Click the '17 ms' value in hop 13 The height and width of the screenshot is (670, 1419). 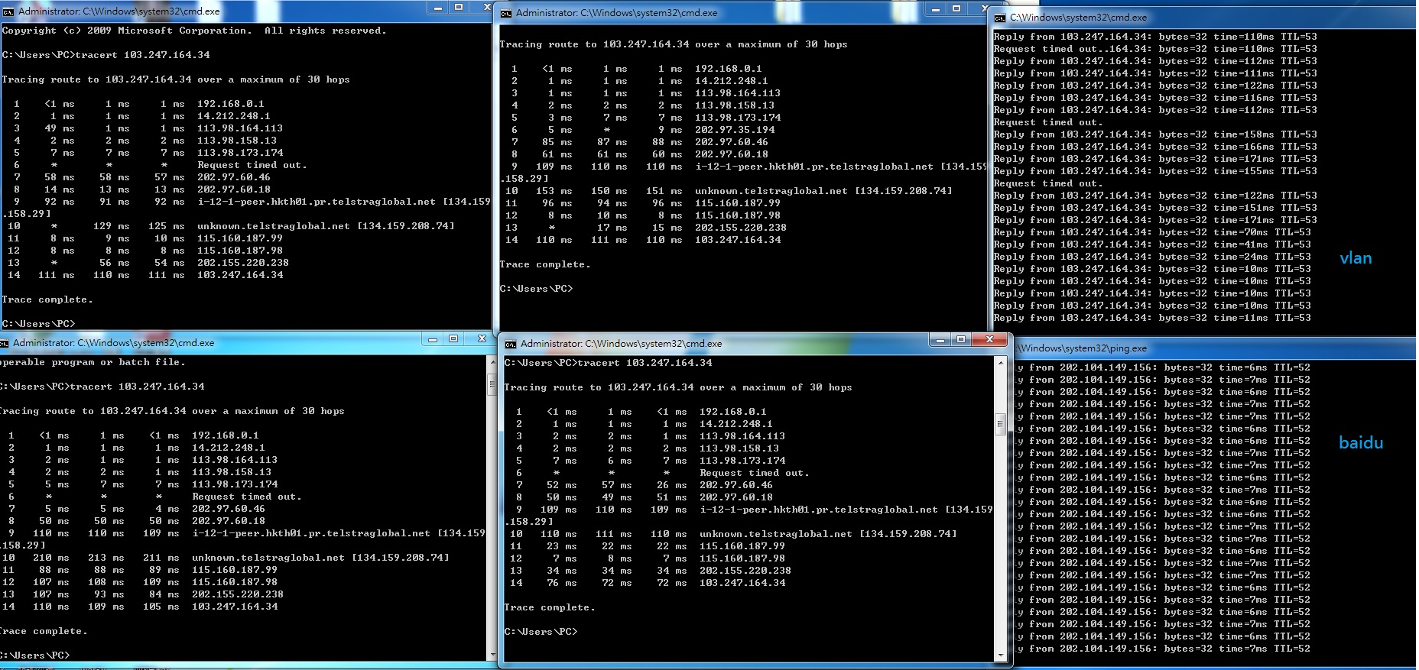click(612, 228)
